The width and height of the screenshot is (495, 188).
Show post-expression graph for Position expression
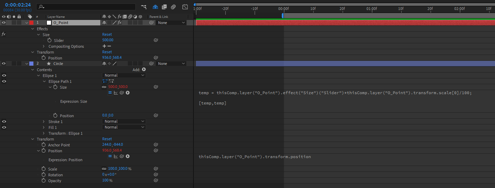tap(116, 156)
